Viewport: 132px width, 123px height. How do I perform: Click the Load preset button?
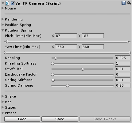(x=22, y=119)
